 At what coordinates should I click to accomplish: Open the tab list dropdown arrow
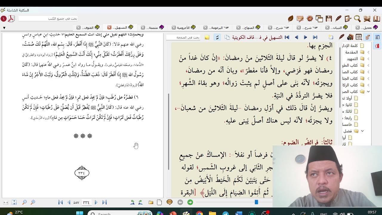coord(4,28)
